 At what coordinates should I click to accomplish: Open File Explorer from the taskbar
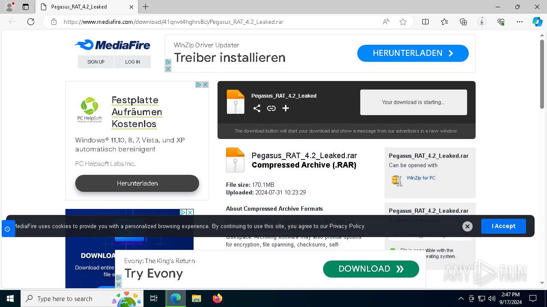coord(196,298)
